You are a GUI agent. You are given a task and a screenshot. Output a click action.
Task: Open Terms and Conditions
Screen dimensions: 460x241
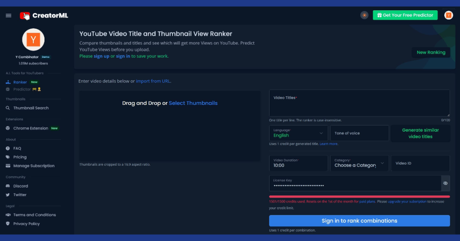pyautogui.click(x=34, y=215)
